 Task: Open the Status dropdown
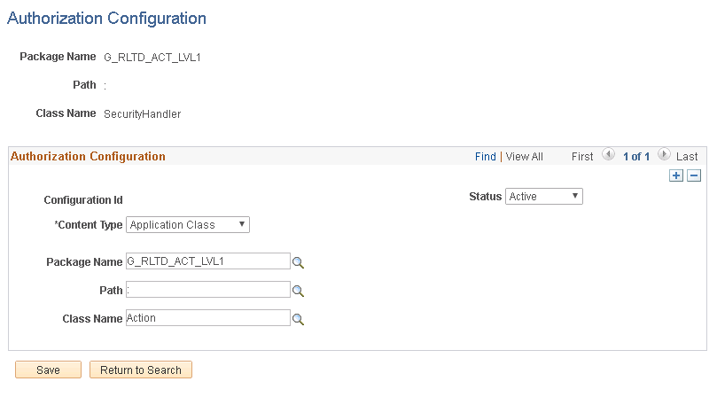544,197
